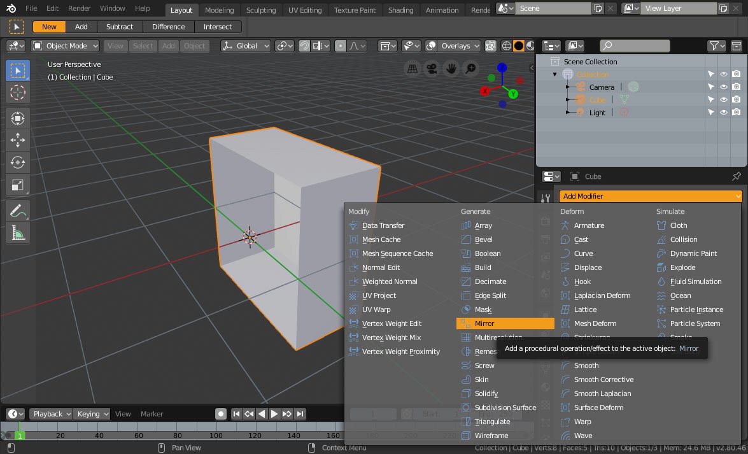Viewport: 748px width, 454px height.
Task: Jump to last frame in timeline
Action: (x=300, y=414)
